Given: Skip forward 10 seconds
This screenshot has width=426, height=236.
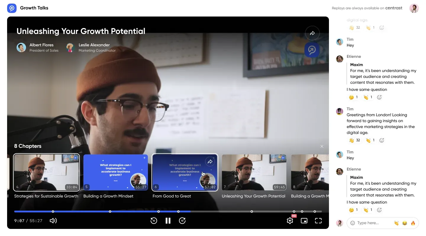Looking at the screenshot, I should point(183,220).
